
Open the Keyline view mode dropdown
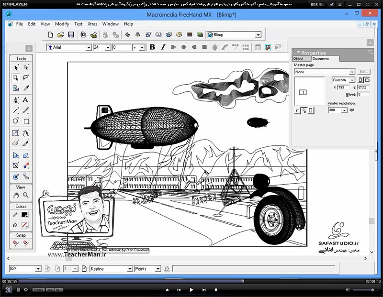tap(130, 269)
